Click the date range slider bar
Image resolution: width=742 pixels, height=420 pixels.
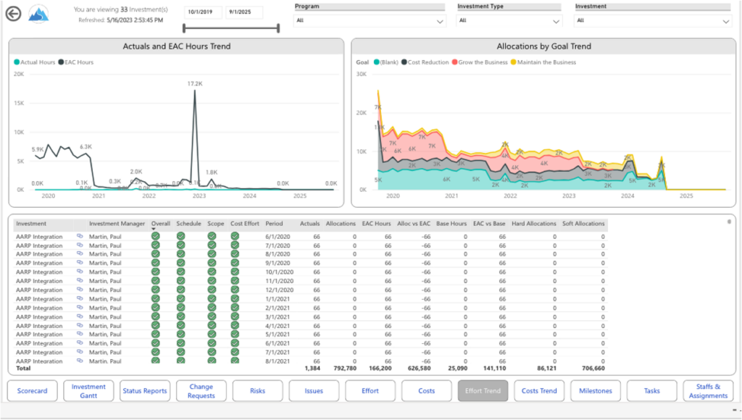click(x=231, y=28)
